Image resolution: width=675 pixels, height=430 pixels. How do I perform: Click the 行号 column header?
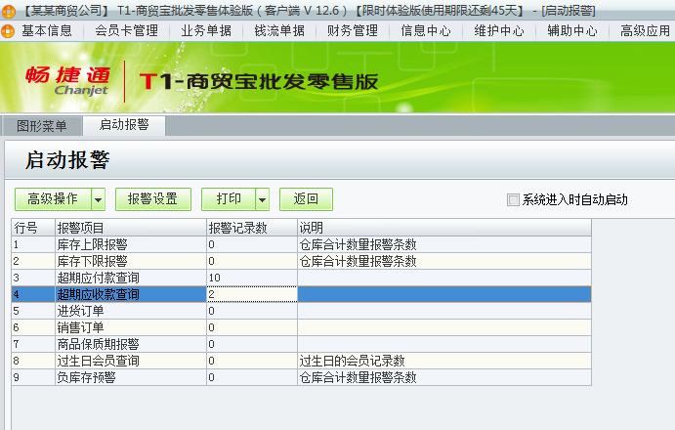33,228
